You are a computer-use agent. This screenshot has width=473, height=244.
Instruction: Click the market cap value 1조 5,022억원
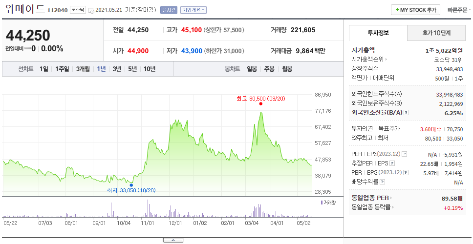click(x=444, y=51)
